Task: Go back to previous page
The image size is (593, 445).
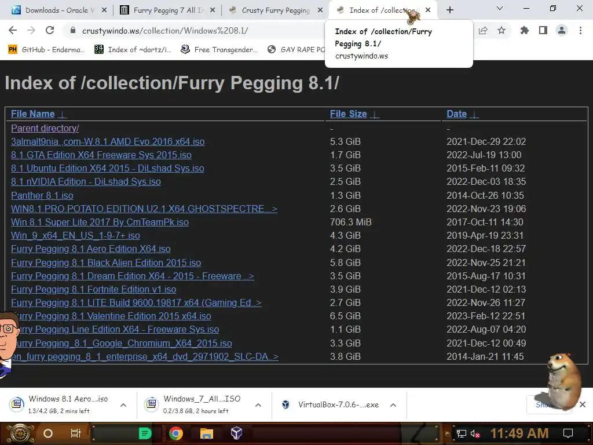Action: (x=13, y=31)
